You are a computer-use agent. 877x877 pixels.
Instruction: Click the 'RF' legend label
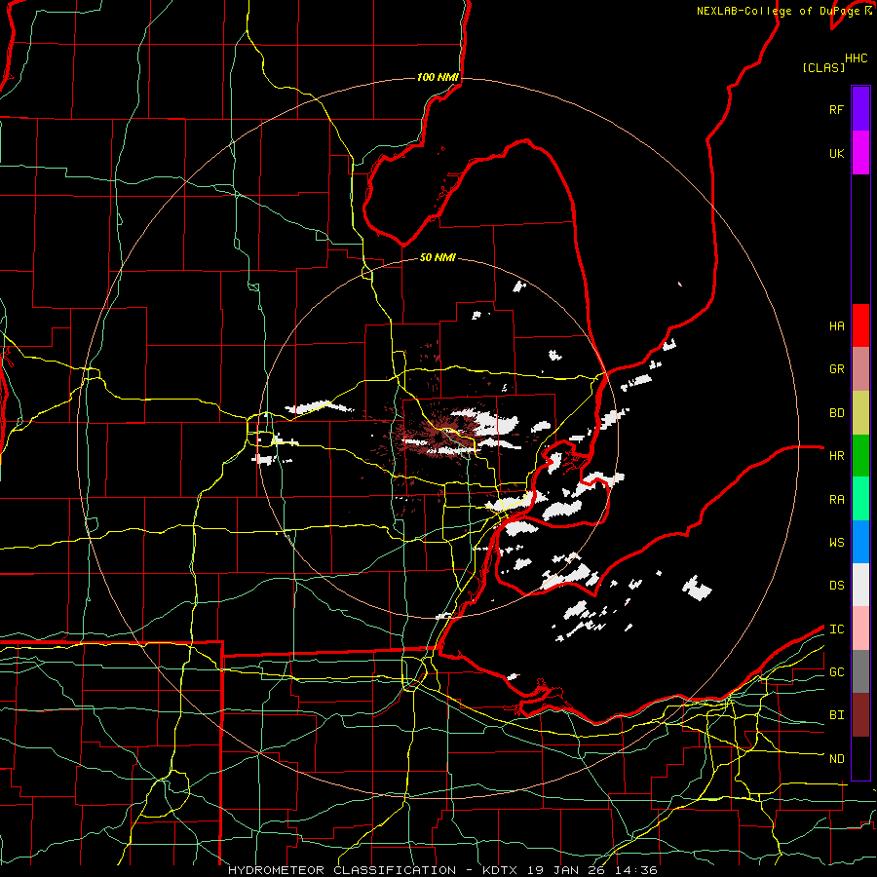pos(836,109)
